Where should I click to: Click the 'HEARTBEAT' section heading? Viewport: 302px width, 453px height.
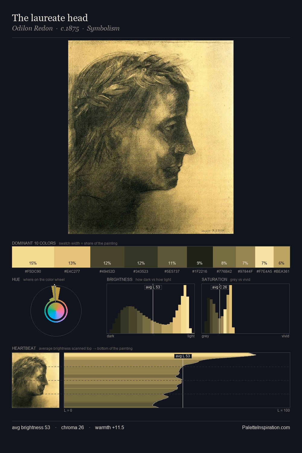pyautogui.click(x=24, y=348)
